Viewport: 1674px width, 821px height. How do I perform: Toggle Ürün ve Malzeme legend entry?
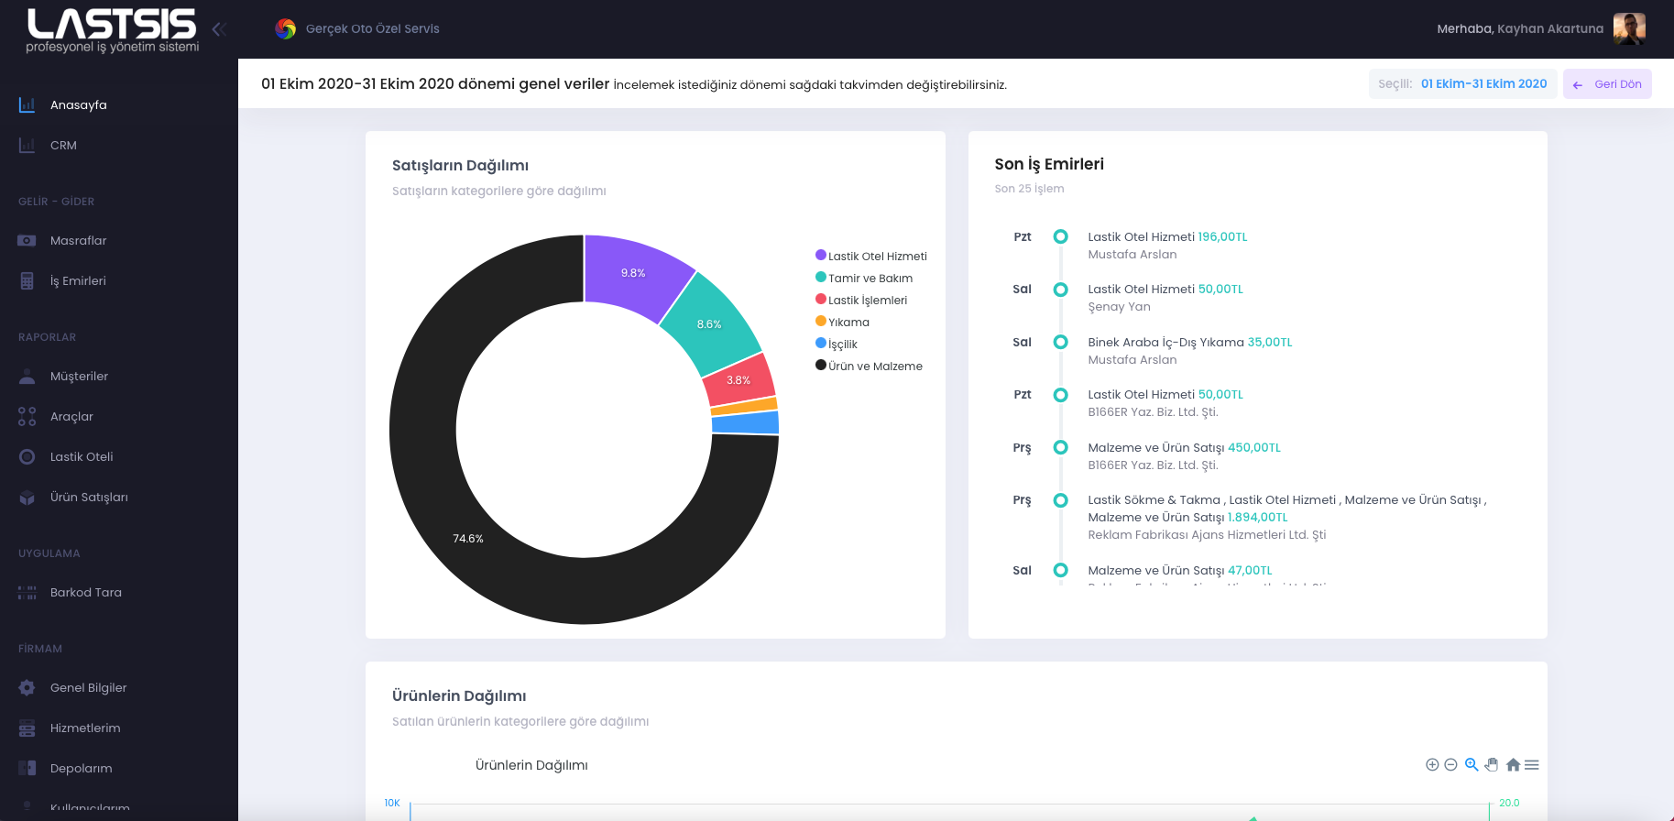click(869, 366)
